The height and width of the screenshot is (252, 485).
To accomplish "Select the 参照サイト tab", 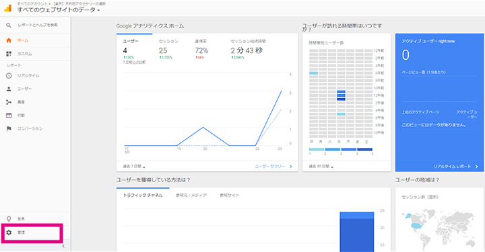I will pos(230,196).
